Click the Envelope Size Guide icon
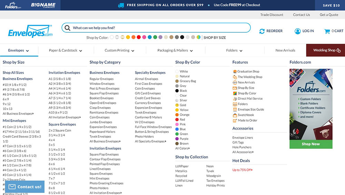Screen dimensions: 345x195 click(235, 109)
